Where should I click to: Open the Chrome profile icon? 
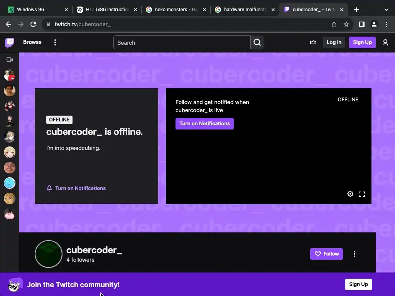click(374, 24)
